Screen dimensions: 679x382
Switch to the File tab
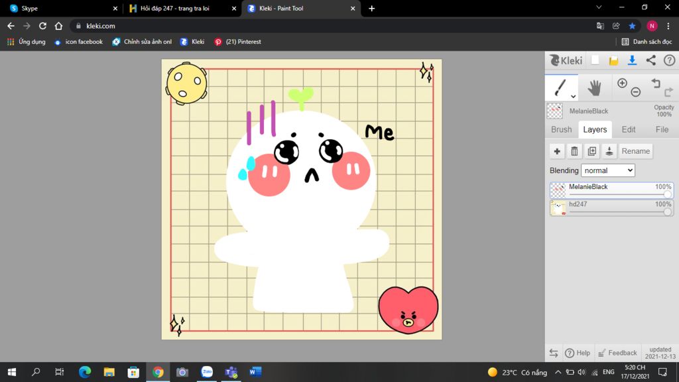point(662,129)
